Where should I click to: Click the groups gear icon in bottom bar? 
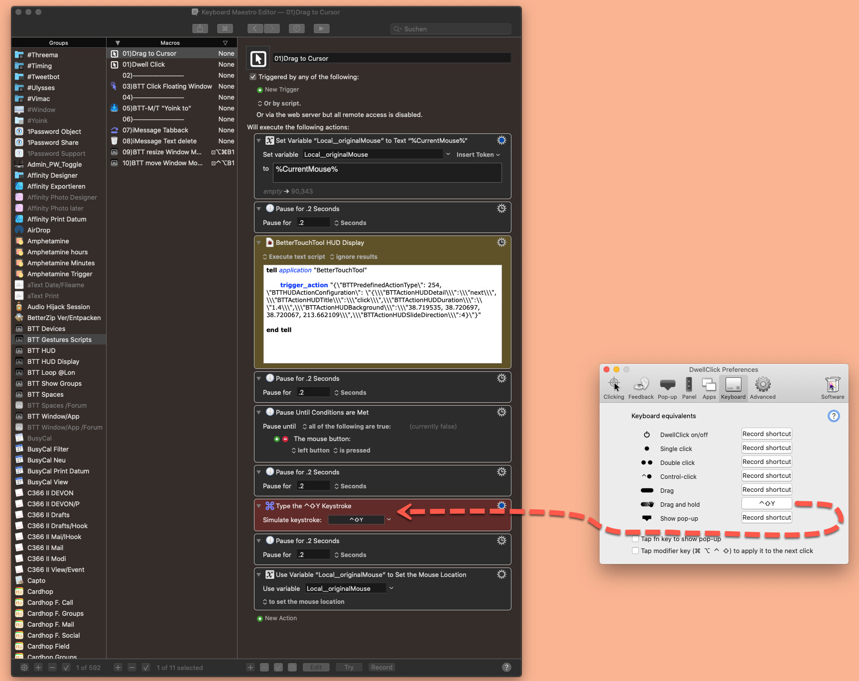click(24, 668)
